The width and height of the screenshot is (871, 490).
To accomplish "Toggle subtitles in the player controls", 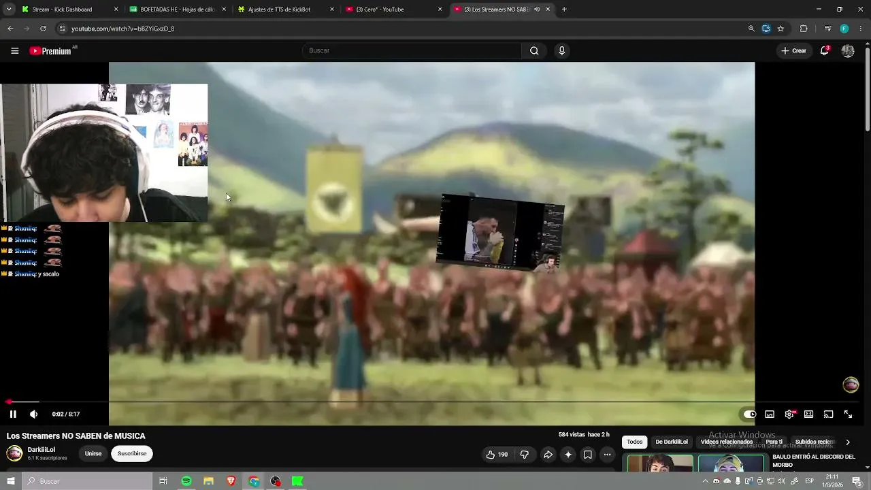I will 770,414.
